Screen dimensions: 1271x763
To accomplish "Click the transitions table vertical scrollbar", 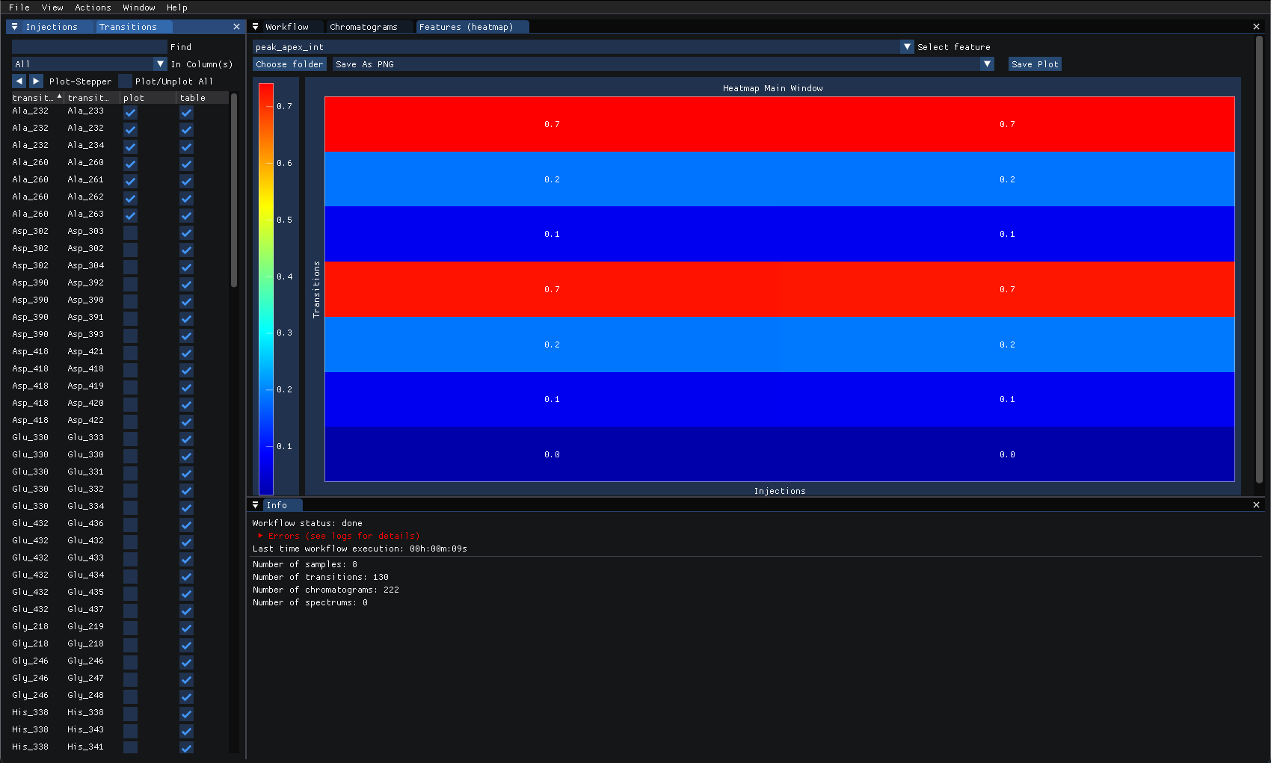I will 234,191.
